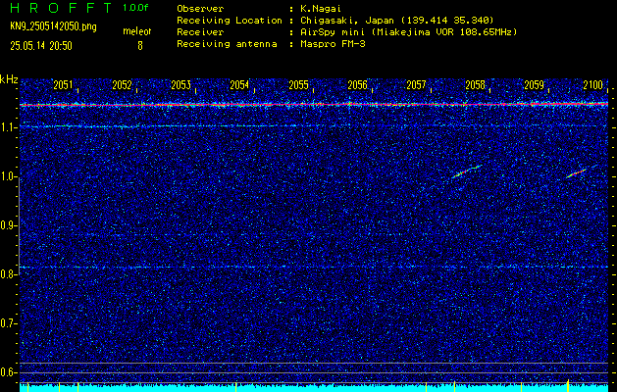Click the Receiving Location label
The height and width of the screenshot is (392, 617).
[230, 20]
